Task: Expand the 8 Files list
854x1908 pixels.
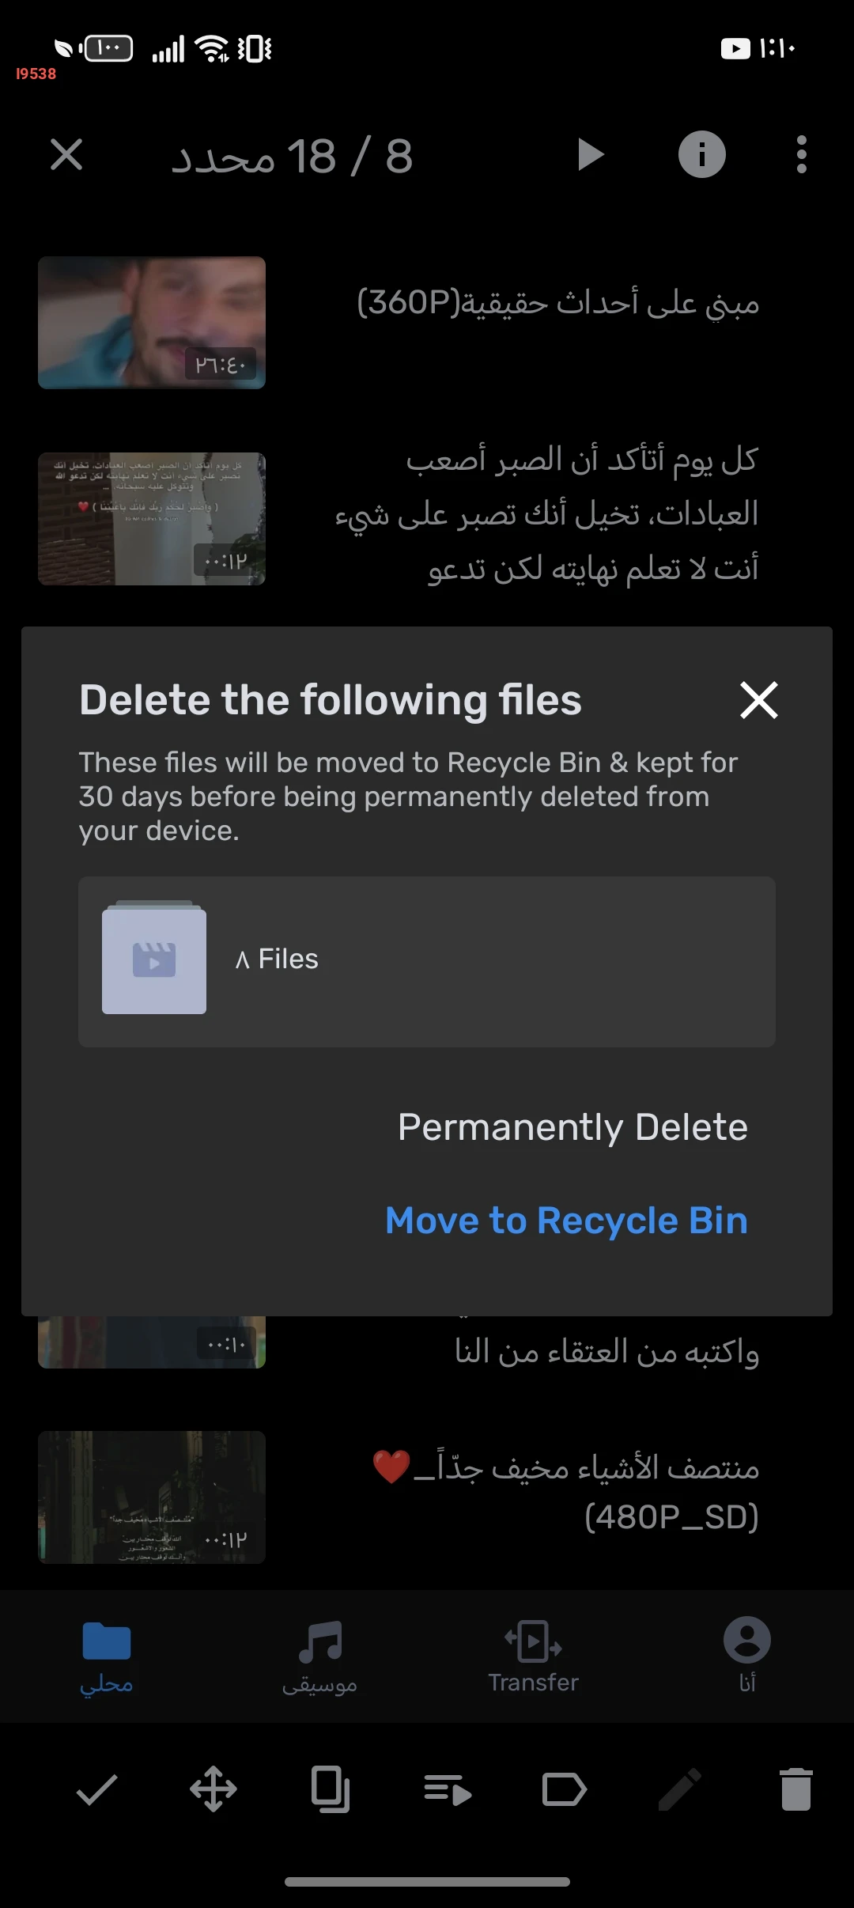Action: (x=277, y=960)
